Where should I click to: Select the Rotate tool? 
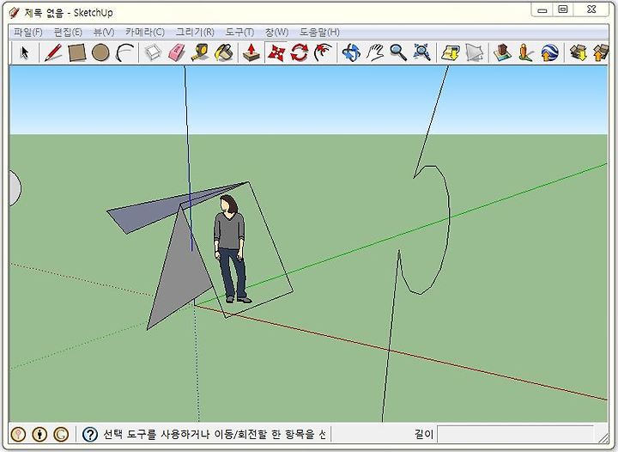click(300, 52)
